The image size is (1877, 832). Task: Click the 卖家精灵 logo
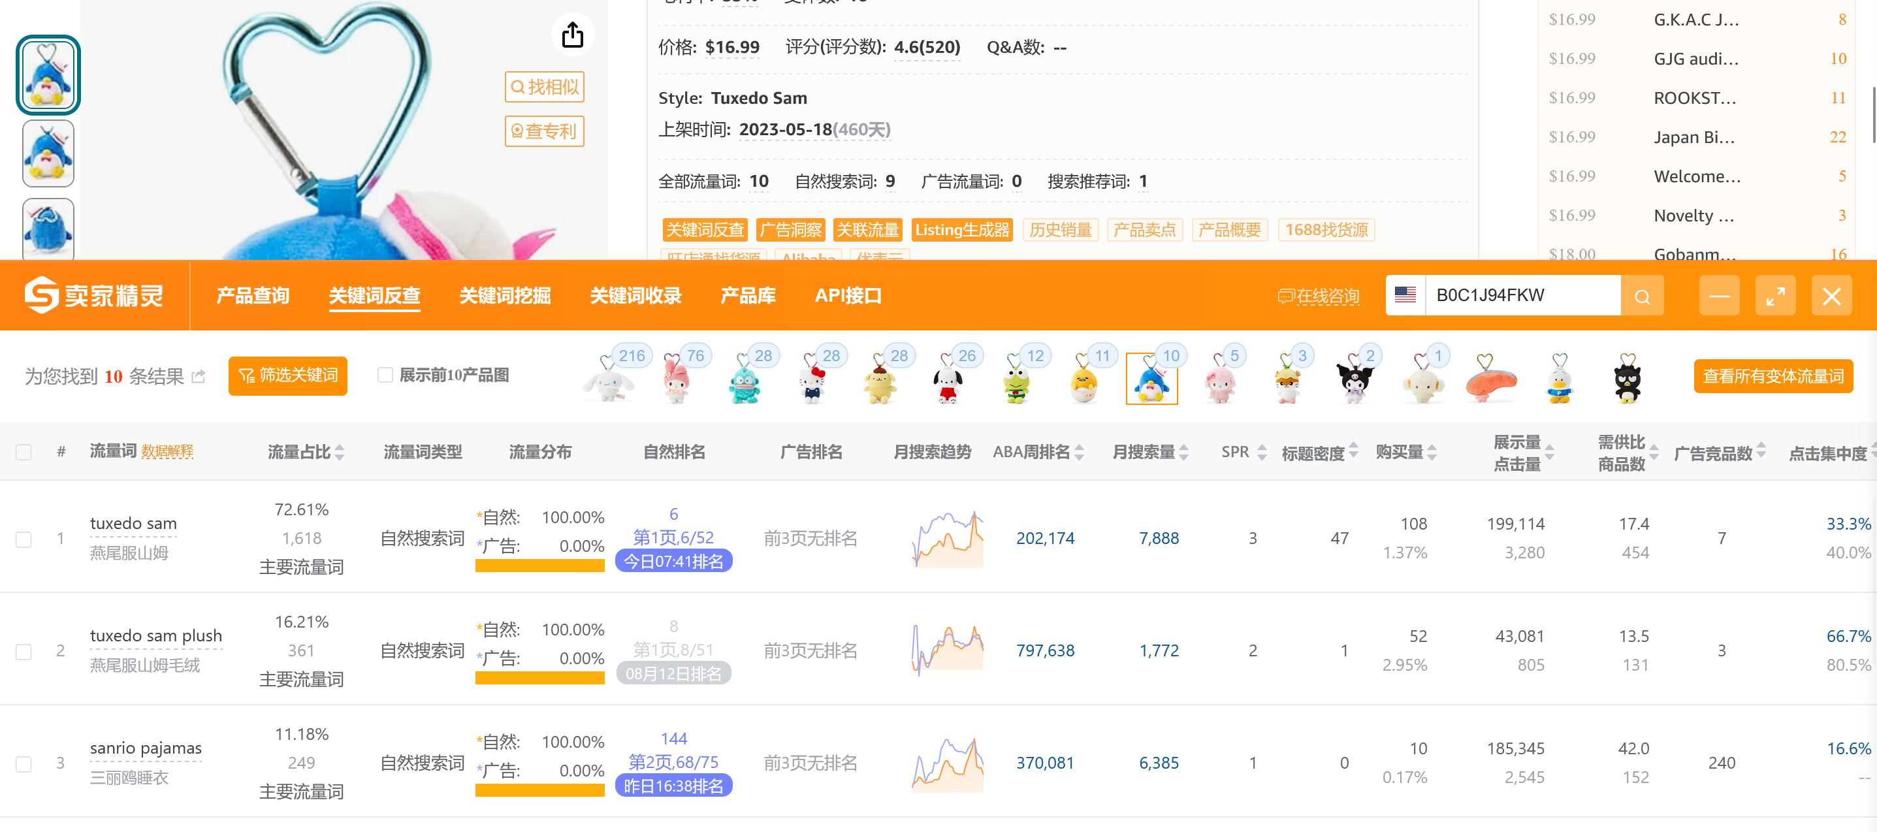click(94, 295)
